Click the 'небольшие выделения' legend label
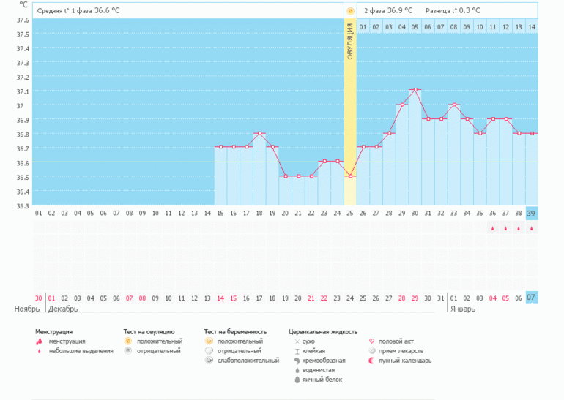This screenshot has height=400, width=564. click(81, 351)
